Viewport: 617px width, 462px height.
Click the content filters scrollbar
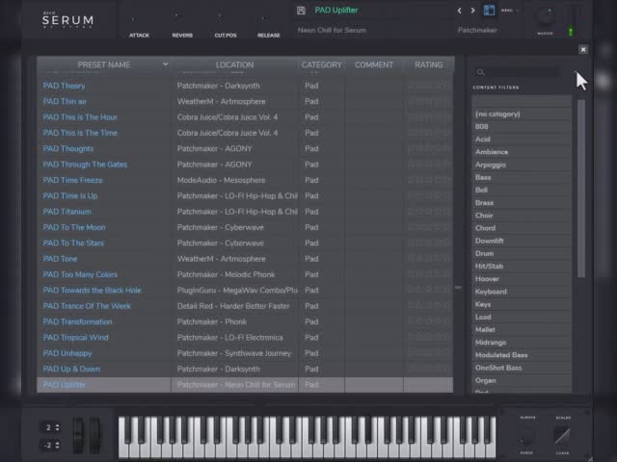(581, 189)
